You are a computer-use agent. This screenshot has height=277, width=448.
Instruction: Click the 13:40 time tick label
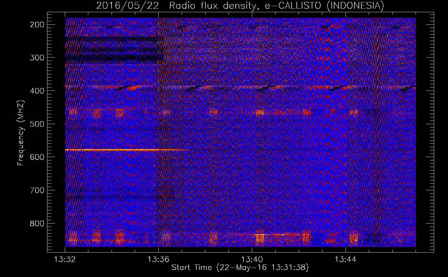tap(252, 260)
